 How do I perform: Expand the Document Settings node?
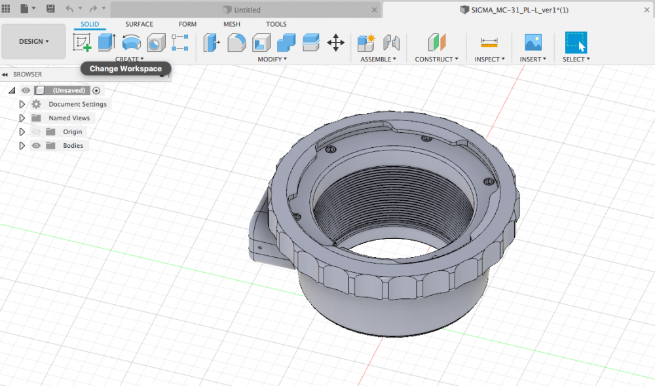pyautogui.click(x=22, y=105)
